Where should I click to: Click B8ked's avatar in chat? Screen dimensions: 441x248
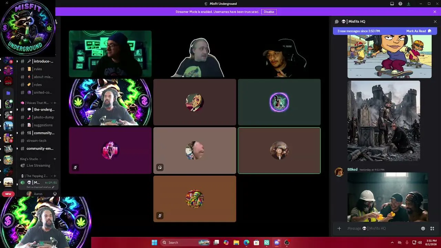[339, 172]
